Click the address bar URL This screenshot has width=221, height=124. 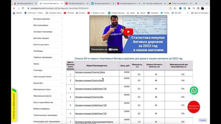(59, 8)
